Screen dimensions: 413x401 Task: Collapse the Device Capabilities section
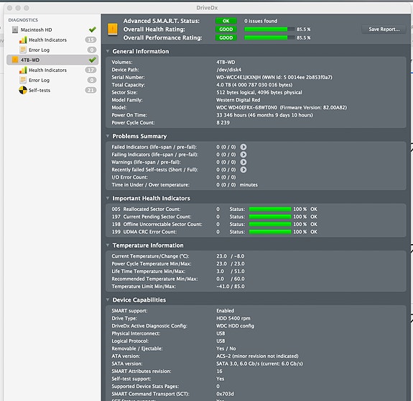[x=108, y=299]
